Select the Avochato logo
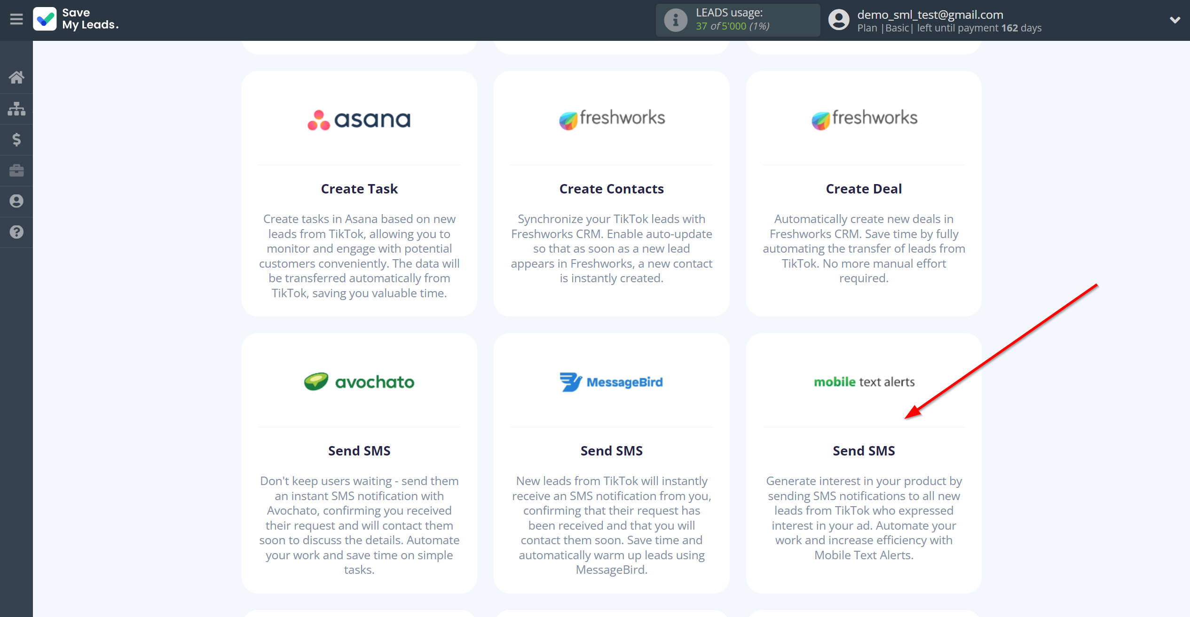The height and width of the screenshot is (617, 1190). coord(359,382)
